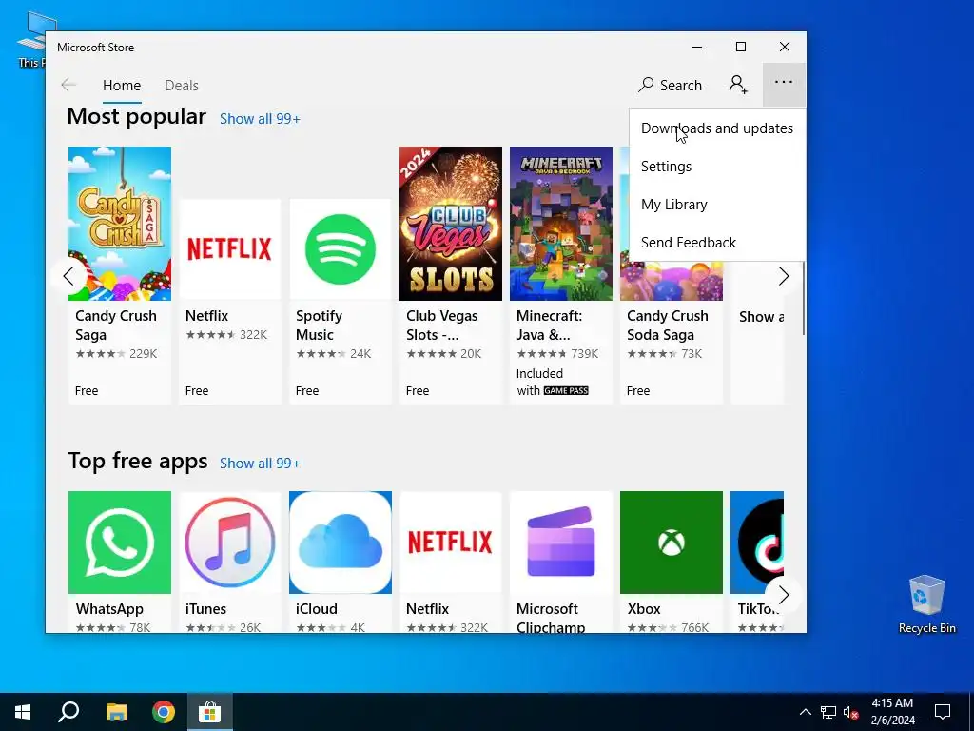The width and height of the screenshot is (974, 731).
Task: Show all 99+ Top free apps
Action: pyautogui.click(x=260, y=464)
